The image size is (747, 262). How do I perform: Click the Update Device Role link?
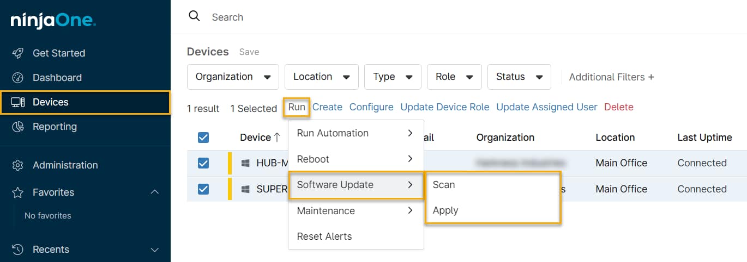444,107
